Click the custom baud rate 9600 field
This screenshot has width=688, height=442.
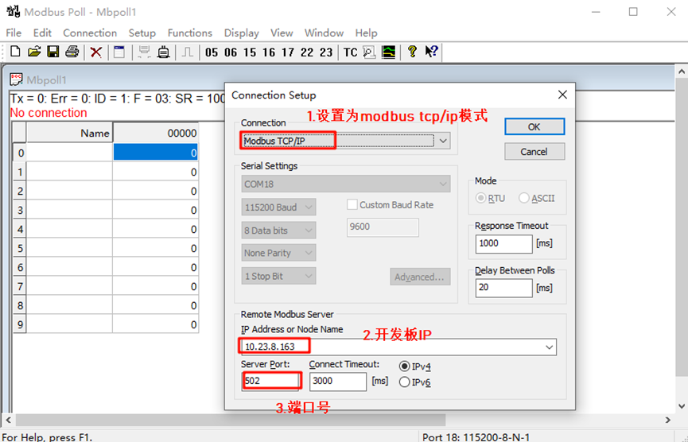pyautogui.click(x=383, y=227)
